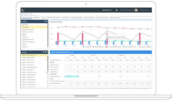Toggle the Objectif de stock minimum legend
The height and width of the screenshot is (101, 172).
[x=129, y=47]
